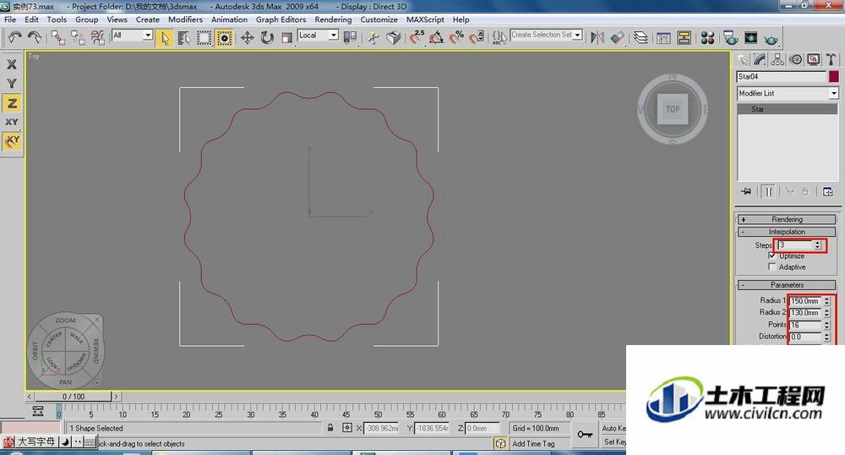Activate Select and Link tool

click(x=57, y=37)
